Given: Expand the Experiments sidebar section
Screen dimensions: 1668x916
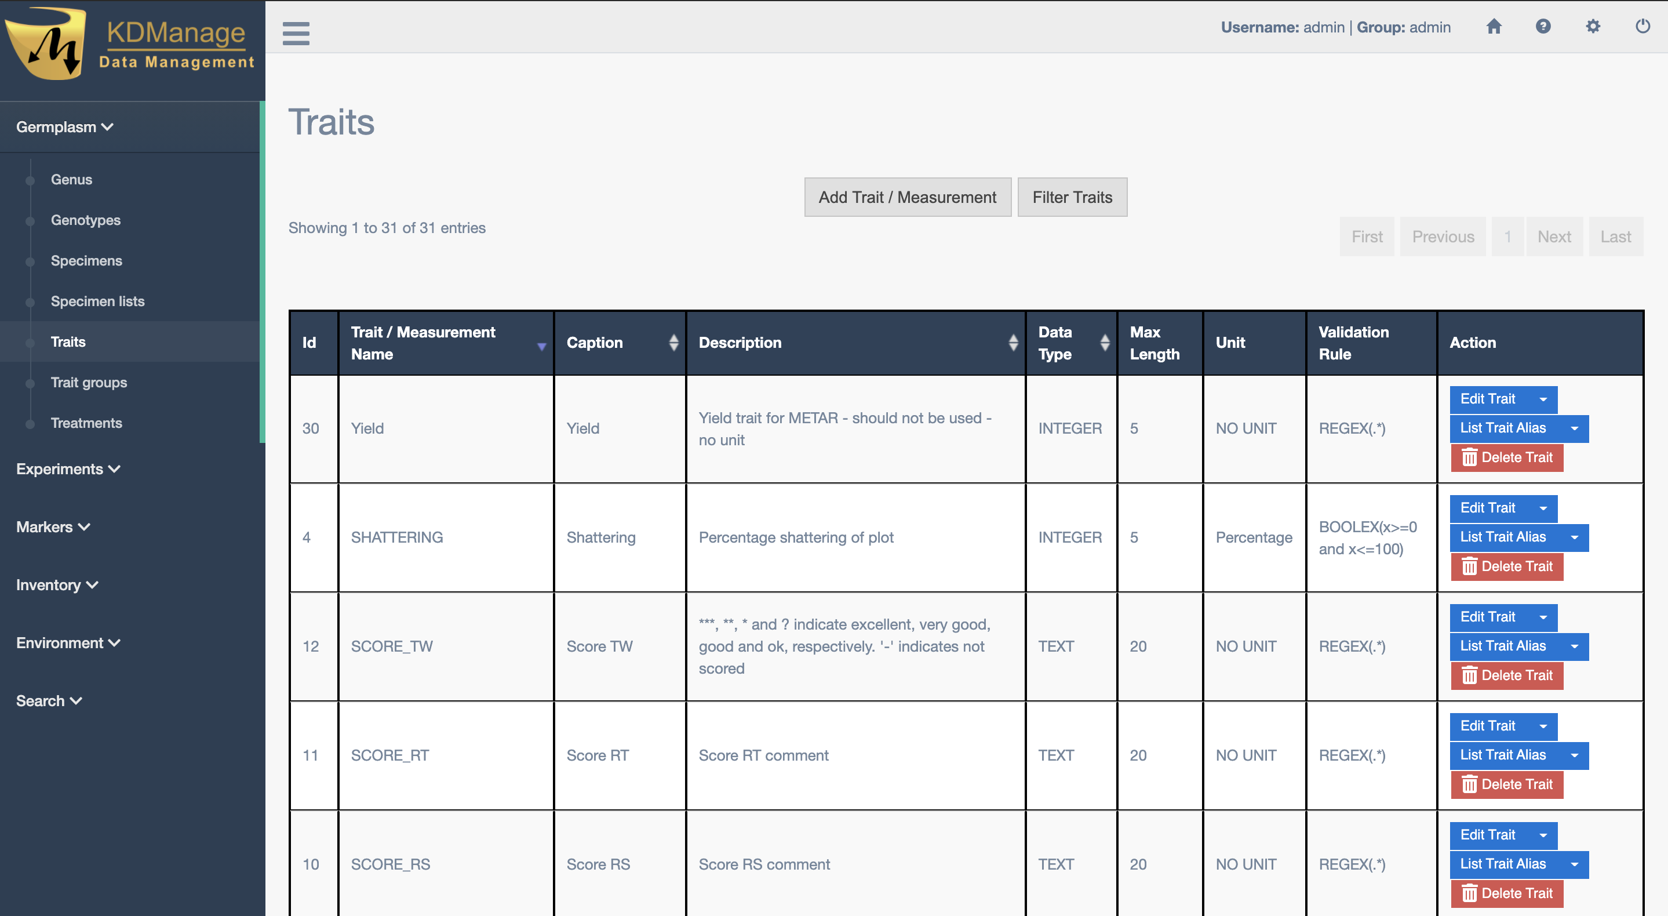Looking at the screenshot, I should click(68, 468).
